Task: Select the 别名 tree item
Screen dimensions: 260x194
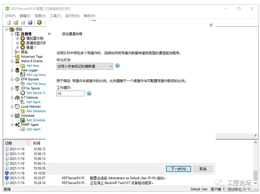Action: (24, 52)
